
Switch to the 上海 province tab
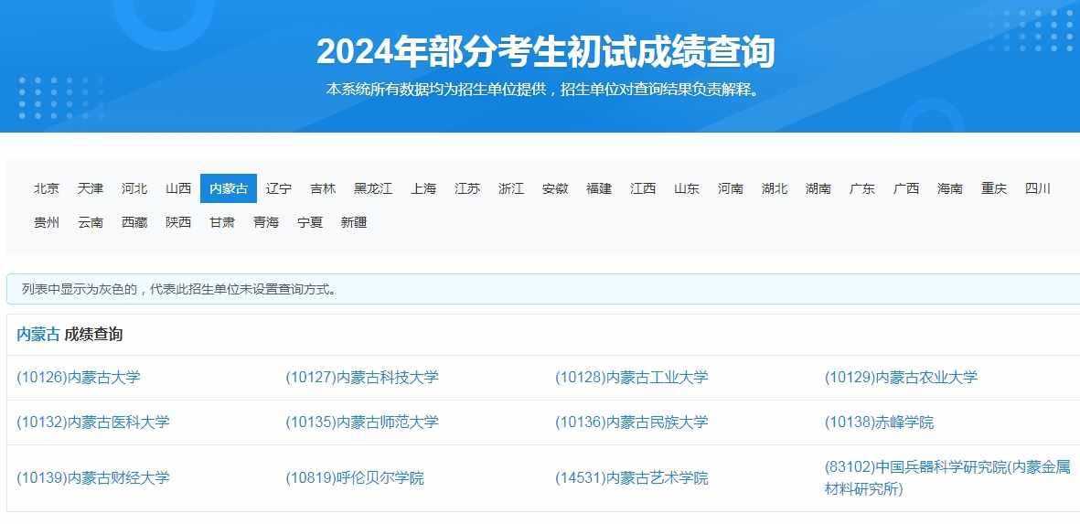pyautogui.click(x=423, y=188)
